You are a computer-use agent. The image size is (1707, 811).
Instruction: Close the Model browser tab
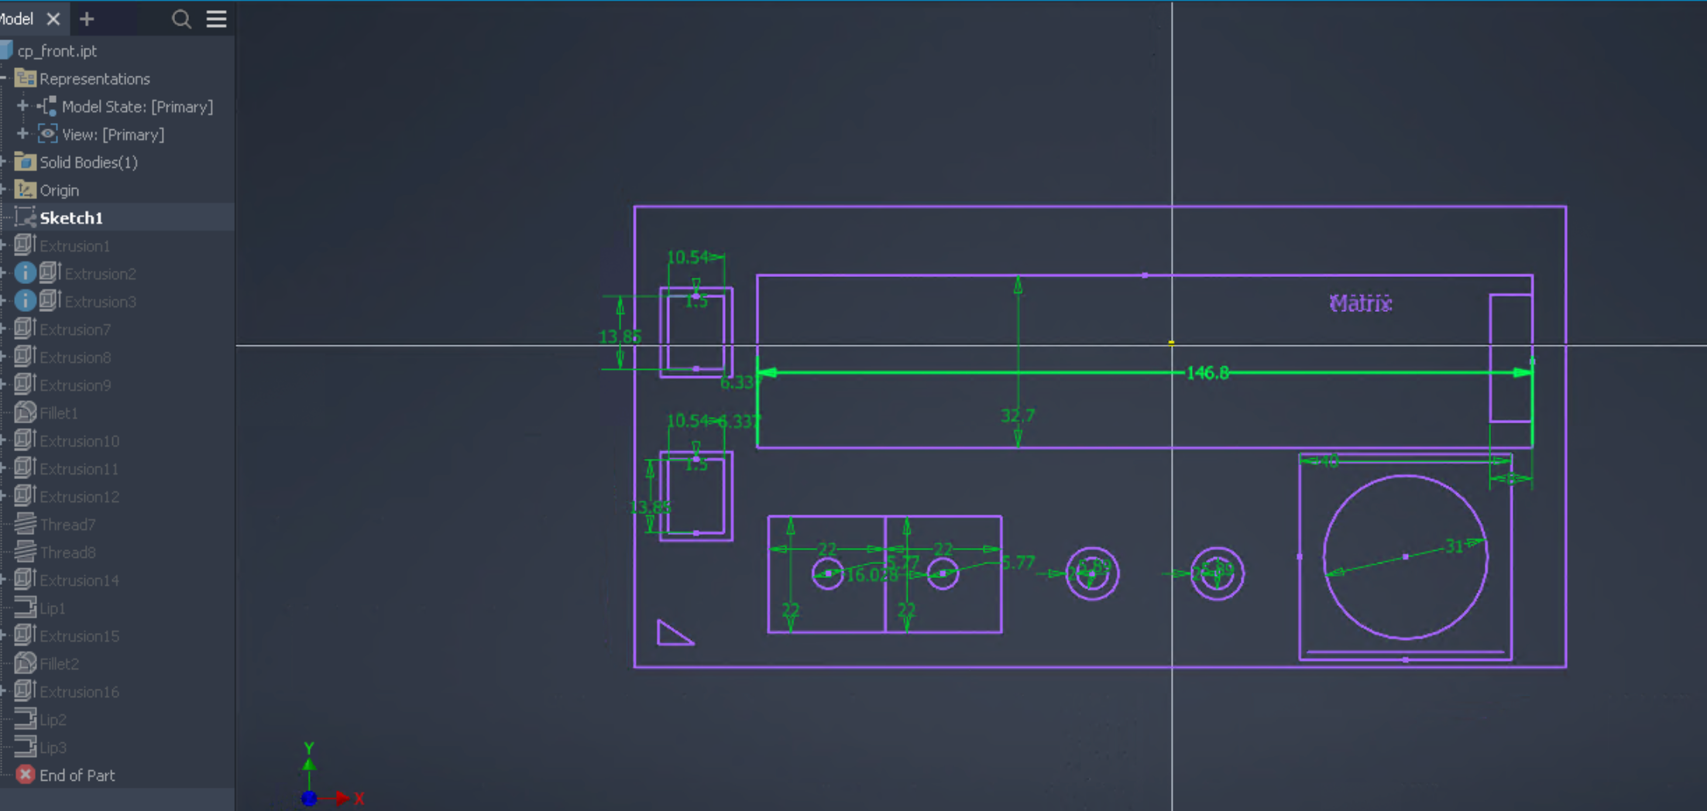point(53,19)
